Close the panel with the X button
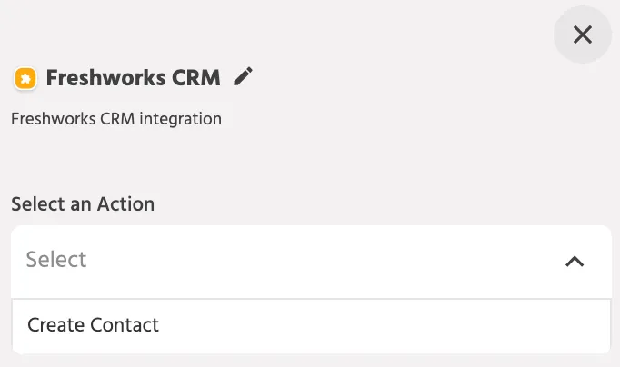 point(583,35)
